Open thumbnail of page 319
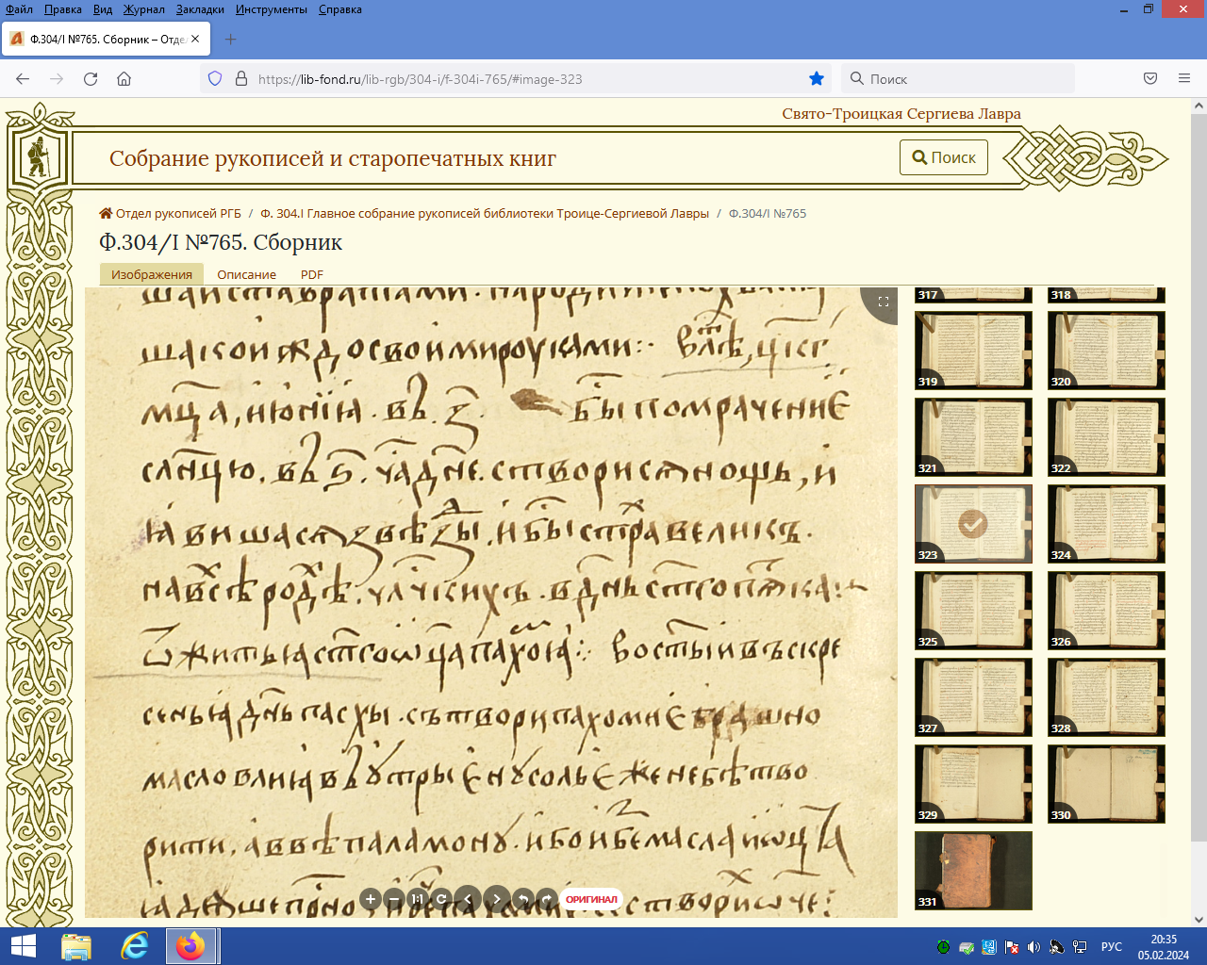The width and height of the screenshot is (1207, 965). pyautogui.click(x=973, y=350)
